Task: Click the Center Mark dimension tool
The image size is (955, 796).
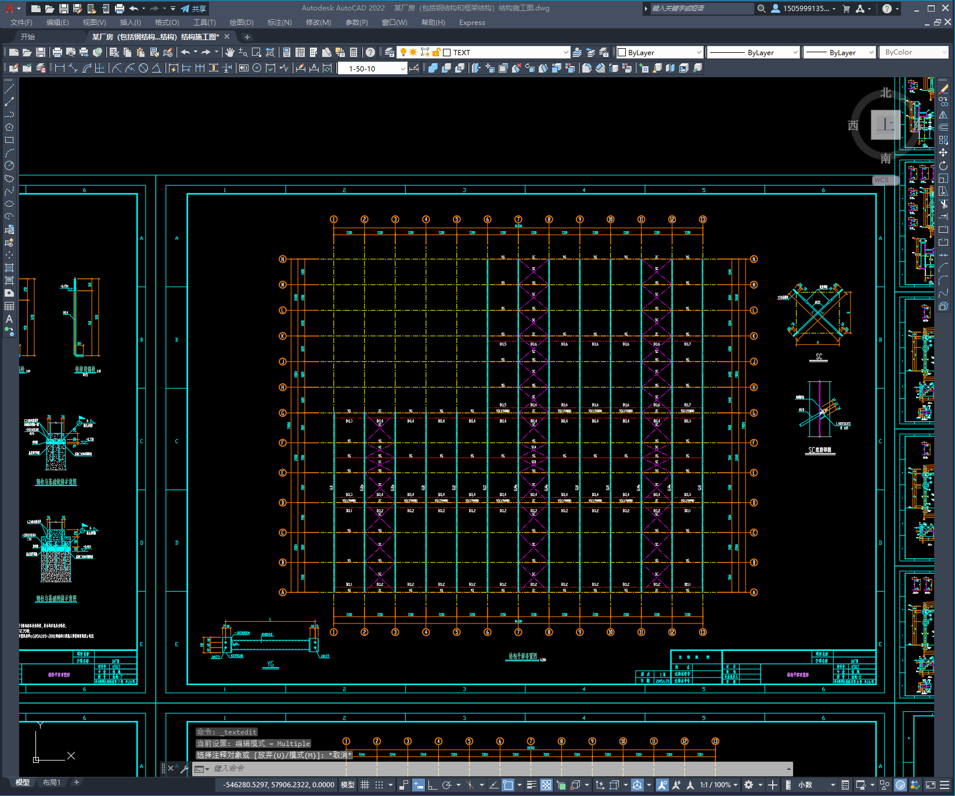Action: [x=257, y=68]
